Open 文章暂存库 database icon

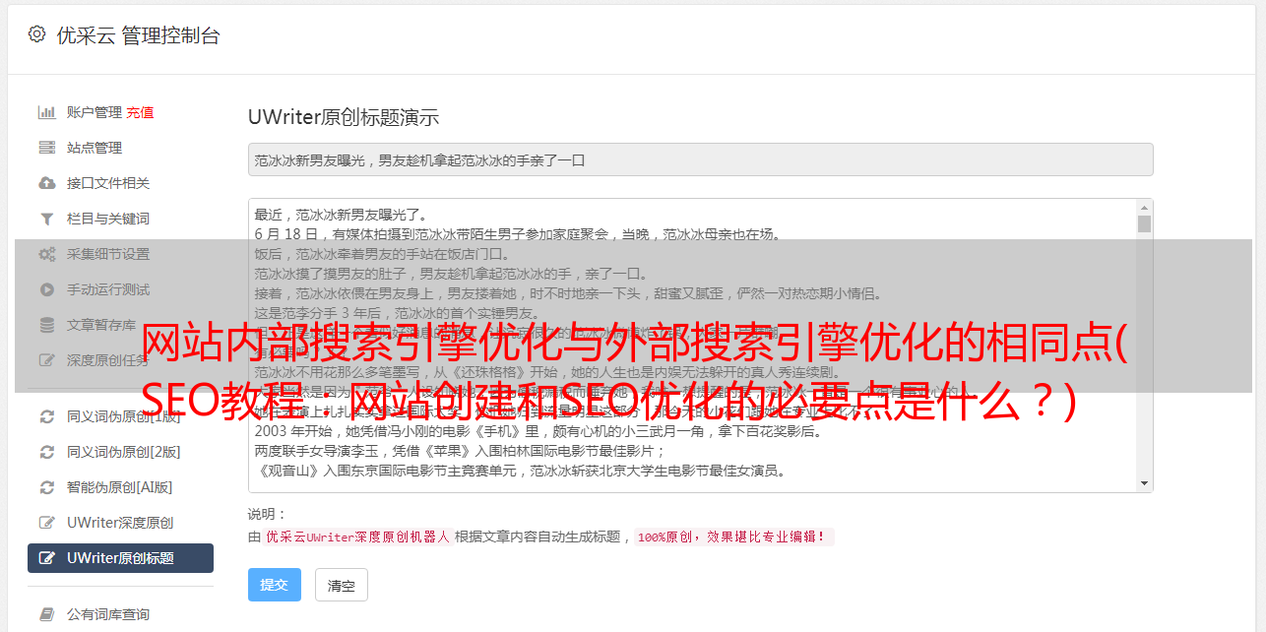click(46, 325)
